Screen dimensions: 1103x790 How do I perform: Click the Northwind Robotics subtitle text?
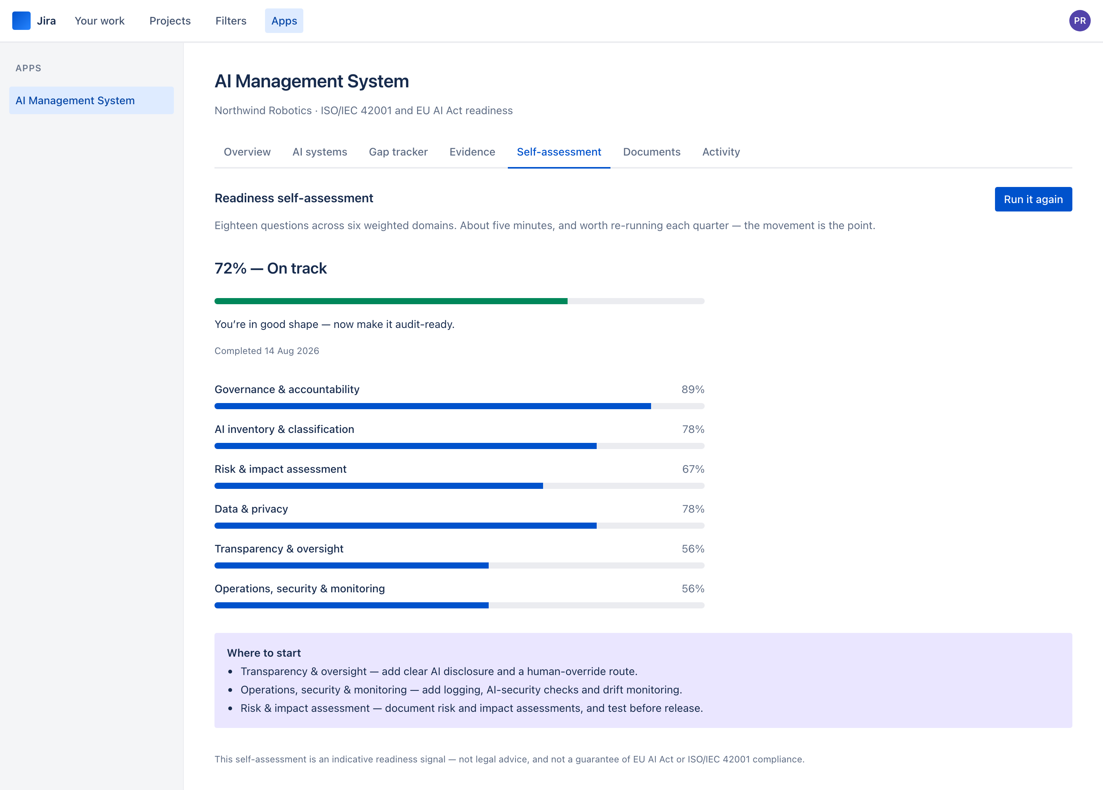(x=363, y=111)
